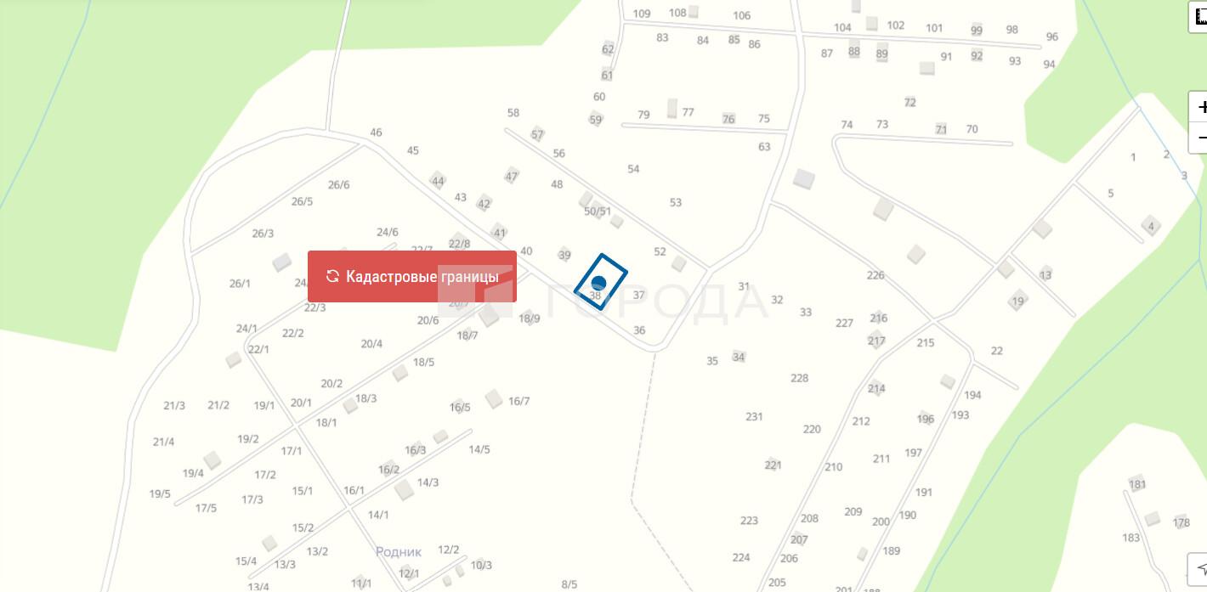Click the blue dot marker on plot 38
The height and width of the screenshot is (592, 1207).
point(598,283)
